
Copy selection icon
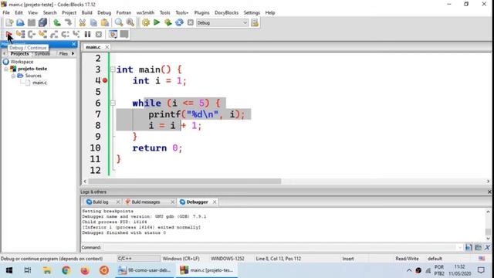93,22
